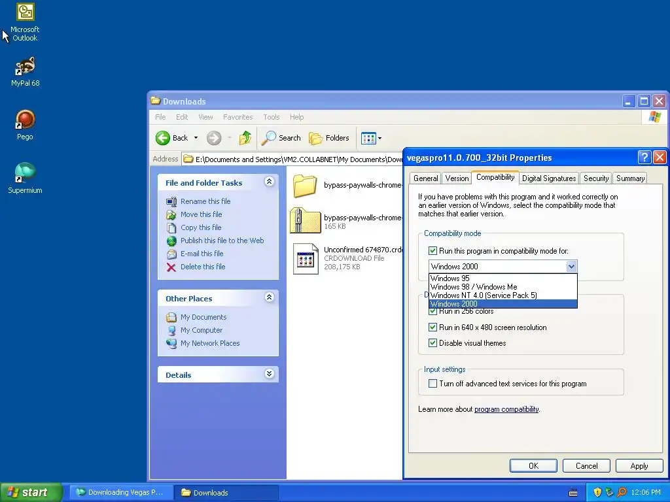Choose Windows 95 from the list

click(503, 278)
